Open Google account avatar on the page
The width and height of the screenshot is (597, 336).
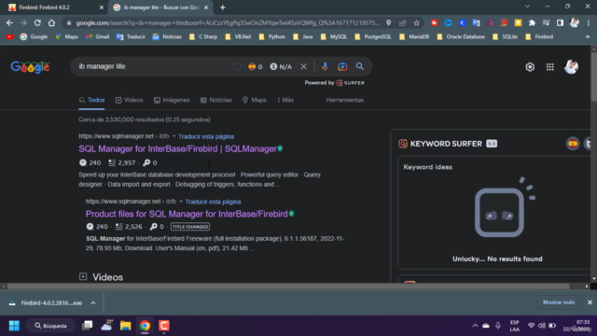(x=571, y=66)
